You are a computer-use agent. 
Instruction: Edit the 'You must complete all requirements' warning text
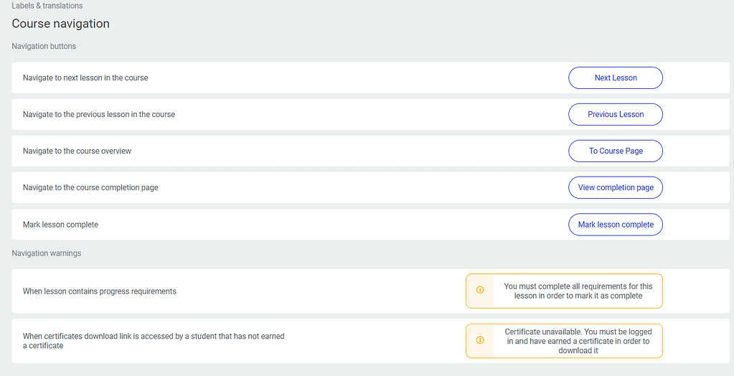click(578, 291)
